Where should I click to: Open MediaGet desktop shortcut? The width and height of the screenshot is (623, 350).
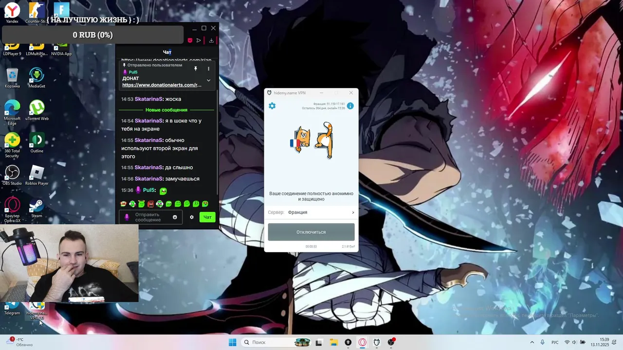[x=37, y=78]
